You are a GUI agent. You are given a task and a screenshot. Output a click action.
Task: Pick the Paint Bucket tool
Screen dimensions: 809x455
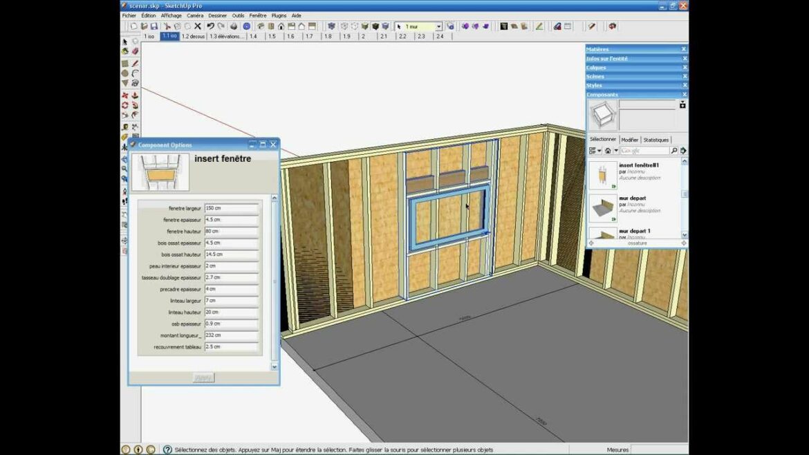coord(126,51)
